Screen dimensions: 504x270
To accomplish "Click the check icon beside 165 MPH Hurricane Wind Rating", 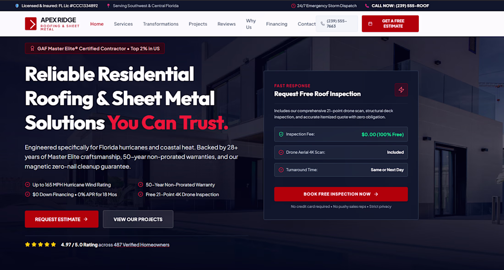I will tap(27, 184).
